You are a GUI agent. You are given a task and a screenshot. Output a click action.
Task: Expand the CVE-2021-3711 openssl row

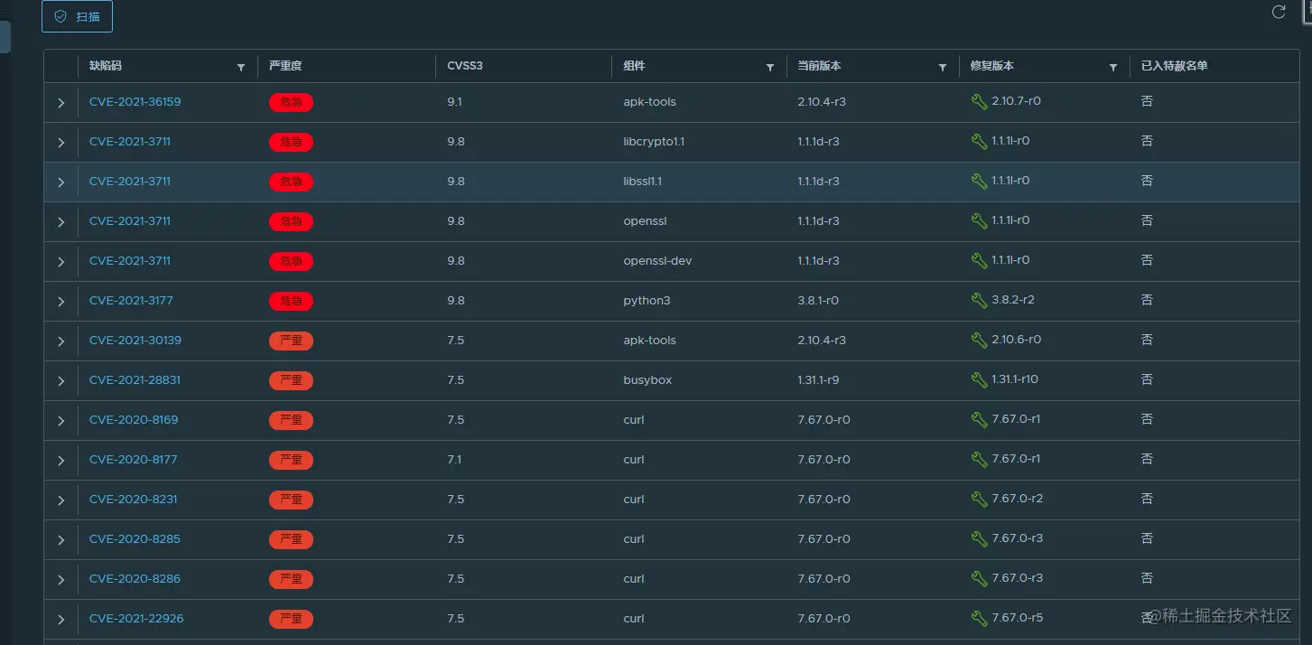pyautogui.click(x=61, y=222)
